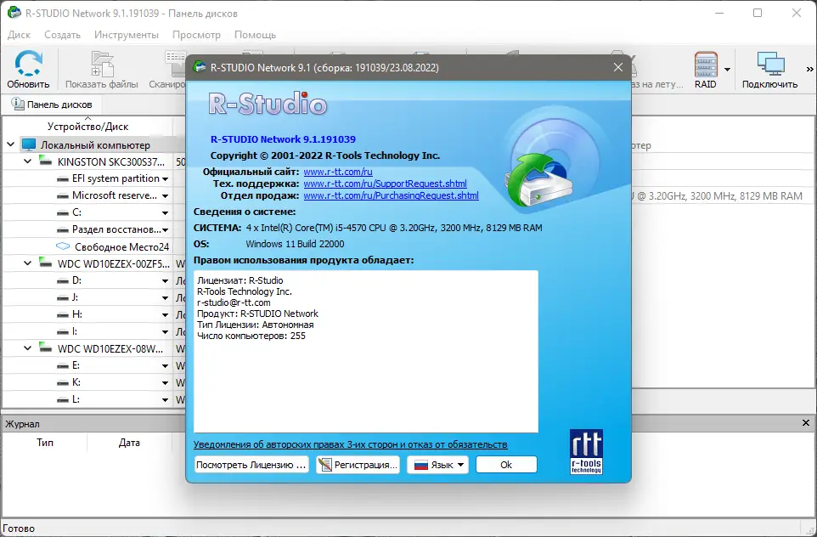Open the RAID toolbar icon
The height and width of the screenshot is (537, 817).
click(706, 70)
